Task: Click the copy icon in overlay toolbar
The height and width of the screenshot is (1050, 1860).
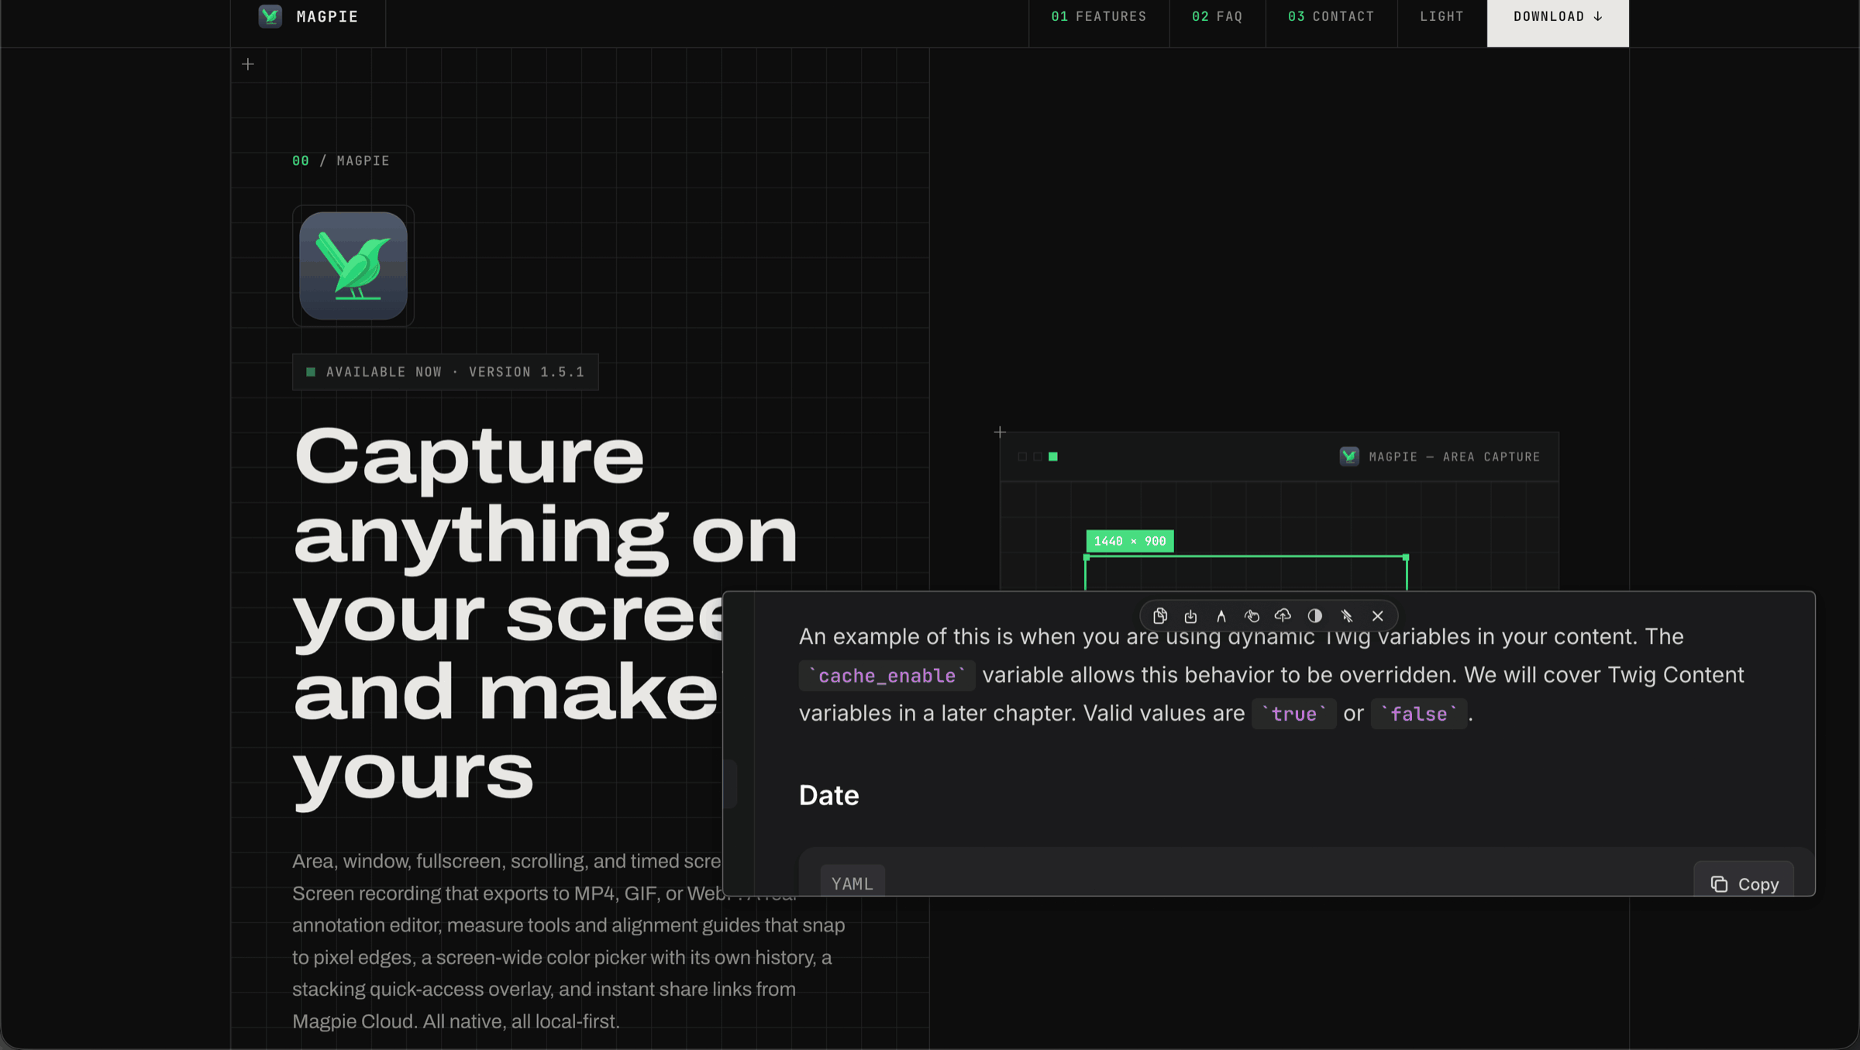Action: (1159, 616)
